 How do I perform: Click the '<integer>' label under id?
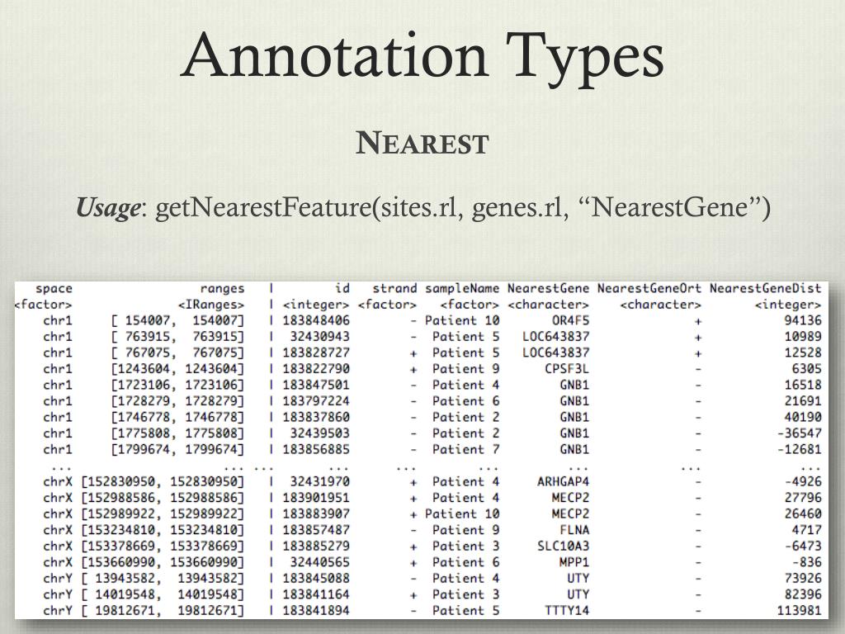pos(316,305)
